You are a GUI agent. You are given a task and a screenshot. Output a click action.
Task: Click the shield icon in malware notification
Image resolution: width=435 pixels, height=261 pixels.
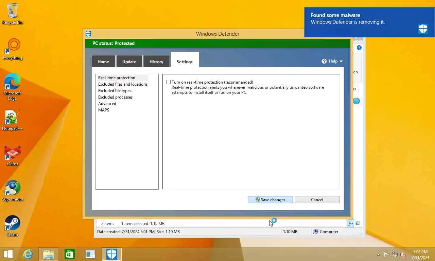tap(423, 29)
